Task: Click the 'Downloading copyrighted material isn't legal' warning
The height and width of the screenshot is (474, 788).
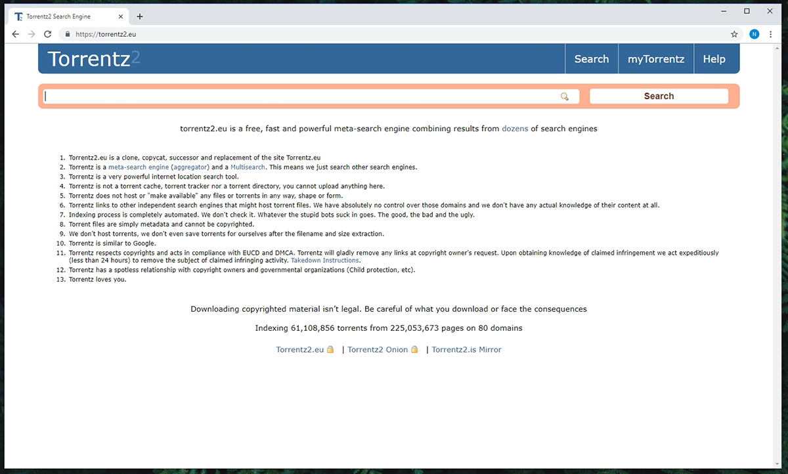Action: coord(389,309)
